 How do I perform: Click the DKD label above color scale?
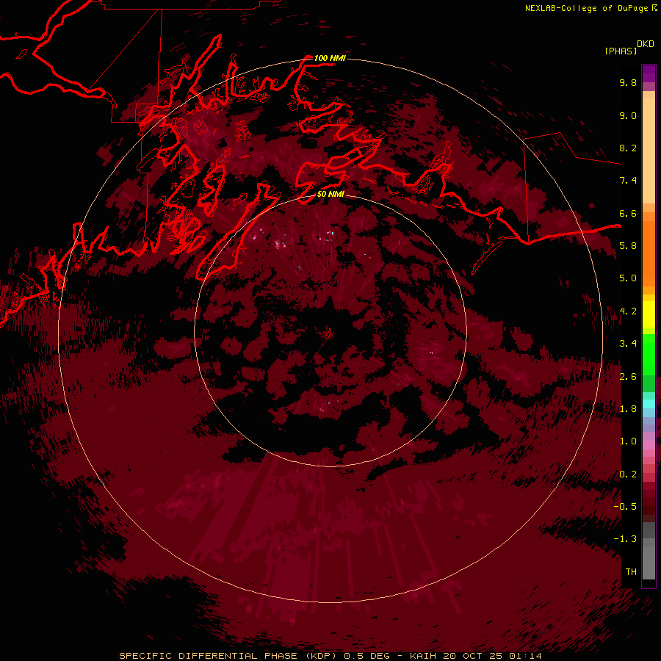[x=646, y=44]
